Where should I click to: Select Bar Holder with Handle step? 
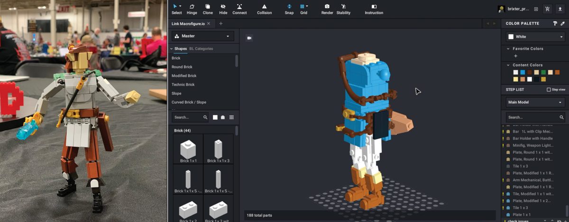click(x=533, y=138)
